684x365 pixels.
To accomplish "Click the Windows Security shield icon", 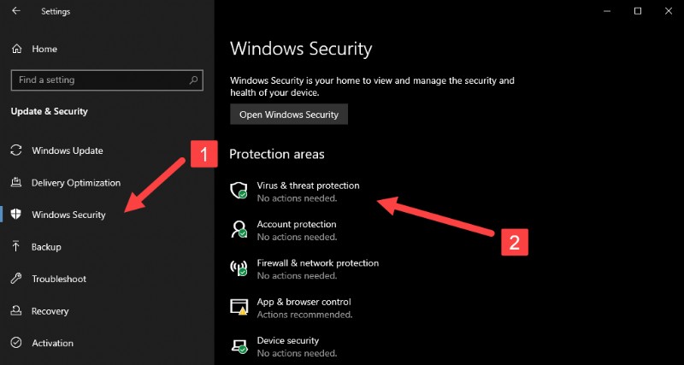I will pyautogui.click(x=16, y=215).
